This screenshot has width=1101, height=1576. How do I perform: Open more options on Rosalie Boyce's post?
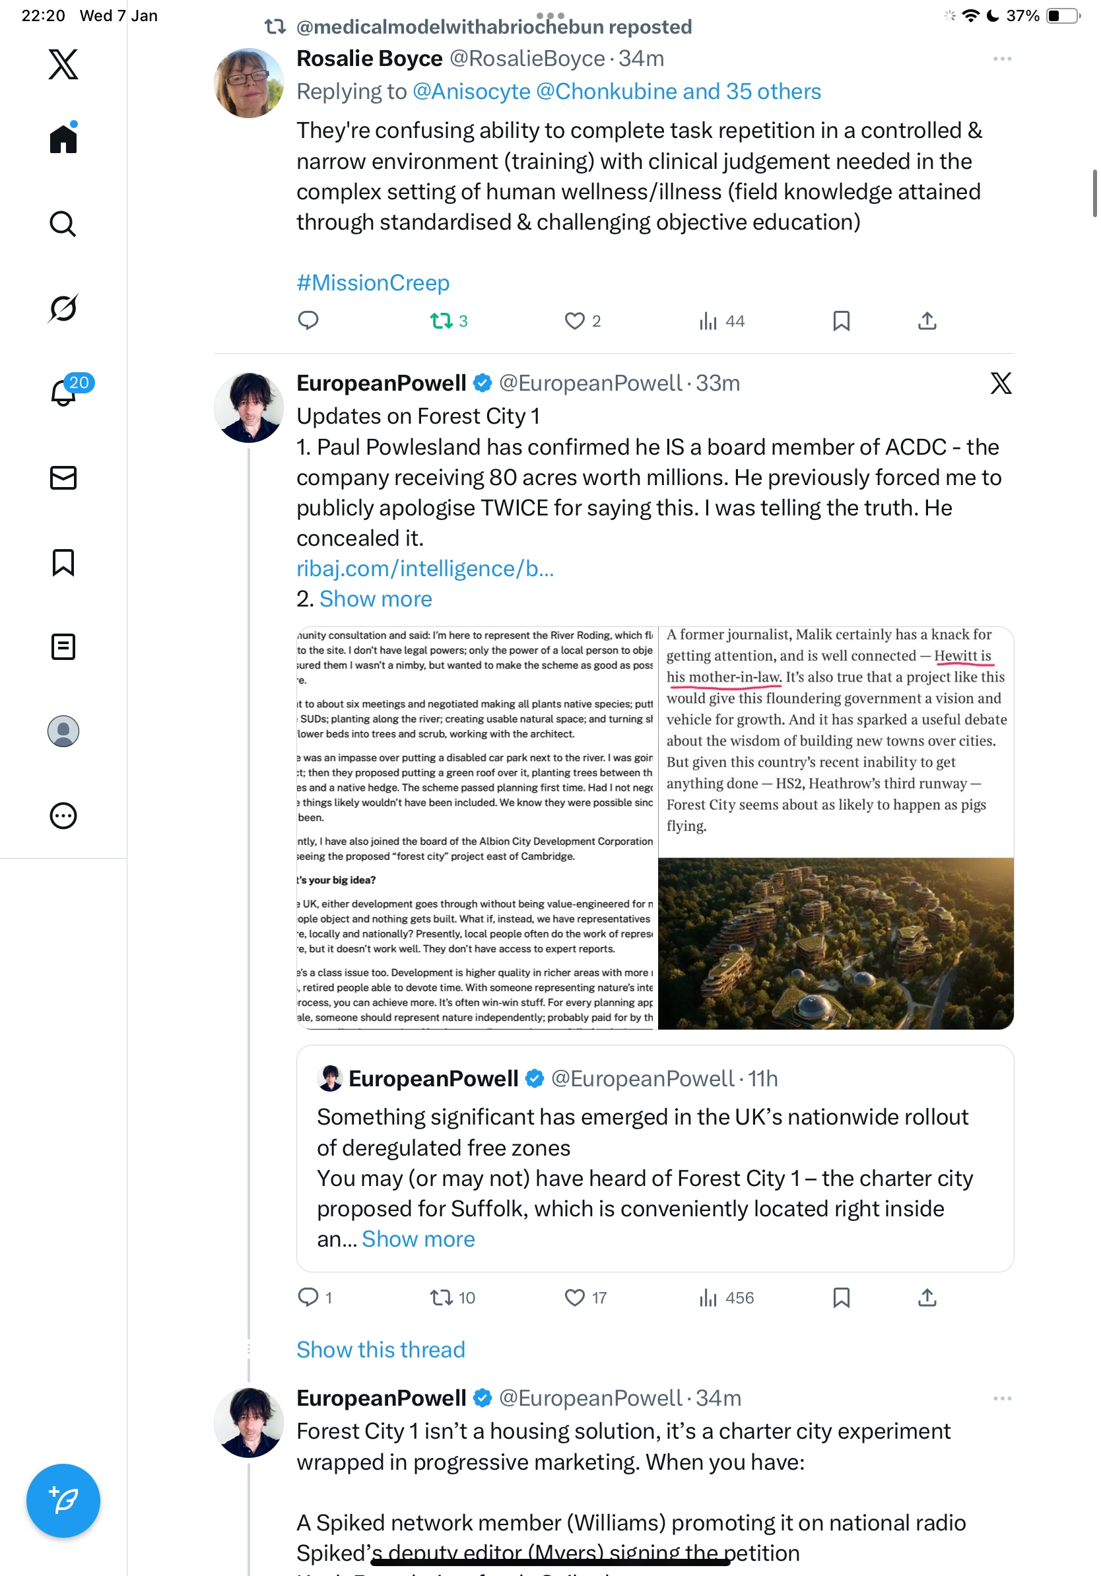pos(1002,59)
